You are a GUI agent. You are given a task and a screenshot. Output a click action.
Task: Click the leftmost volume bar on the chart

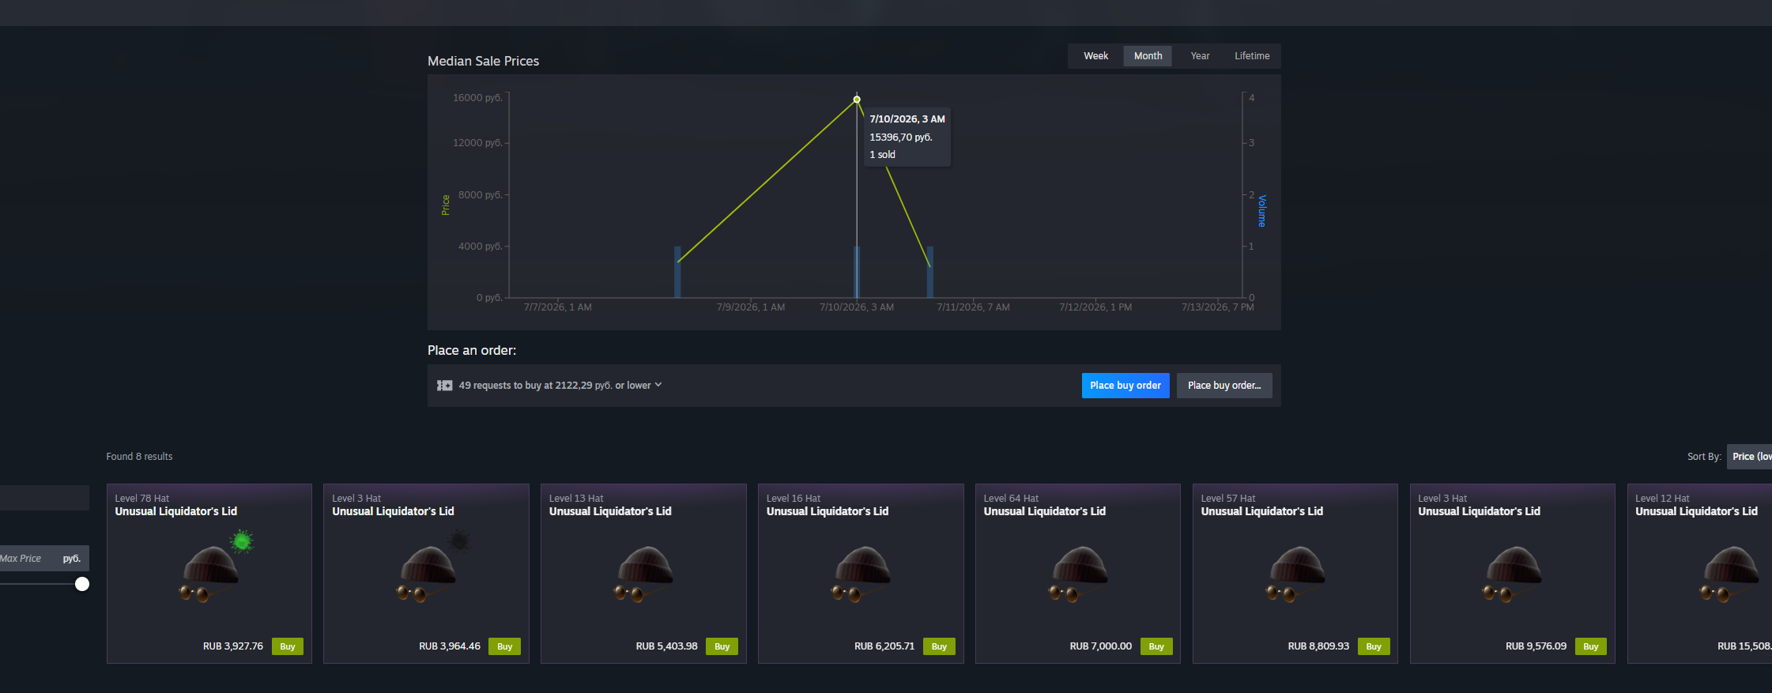(677, 272)
